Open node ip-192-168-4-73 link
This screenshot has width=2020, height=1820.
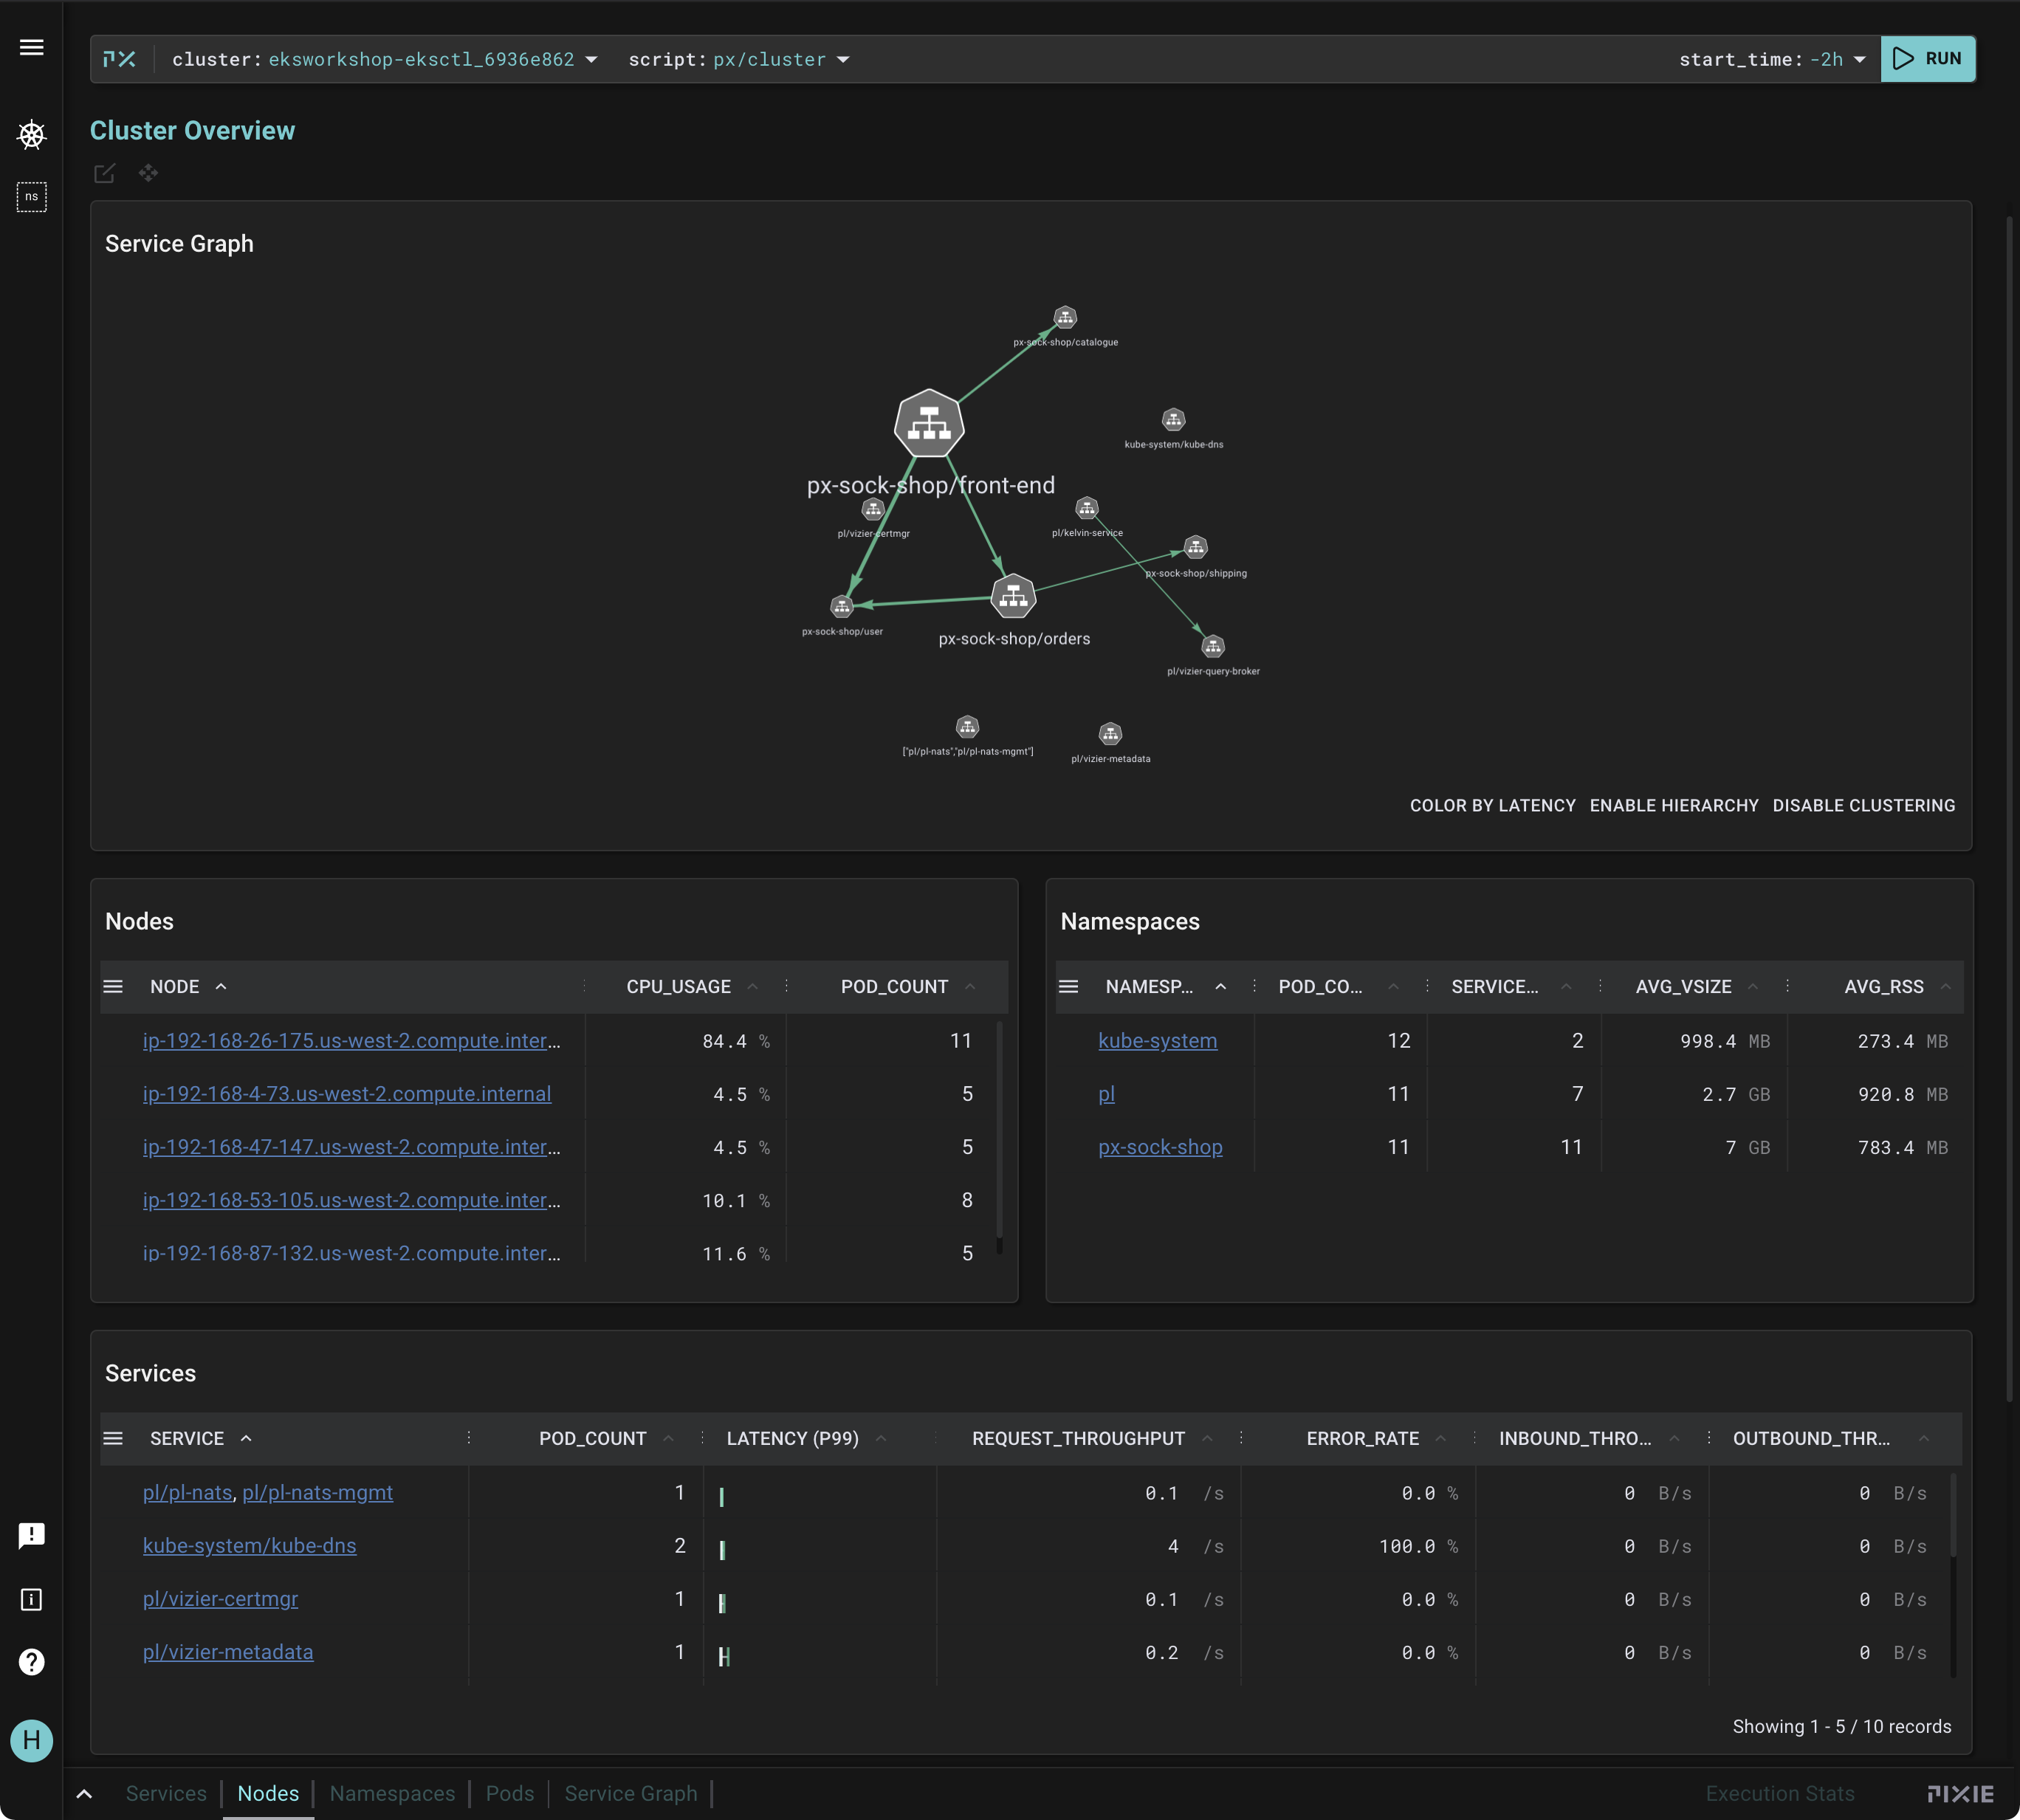[x=346, y=1094]
